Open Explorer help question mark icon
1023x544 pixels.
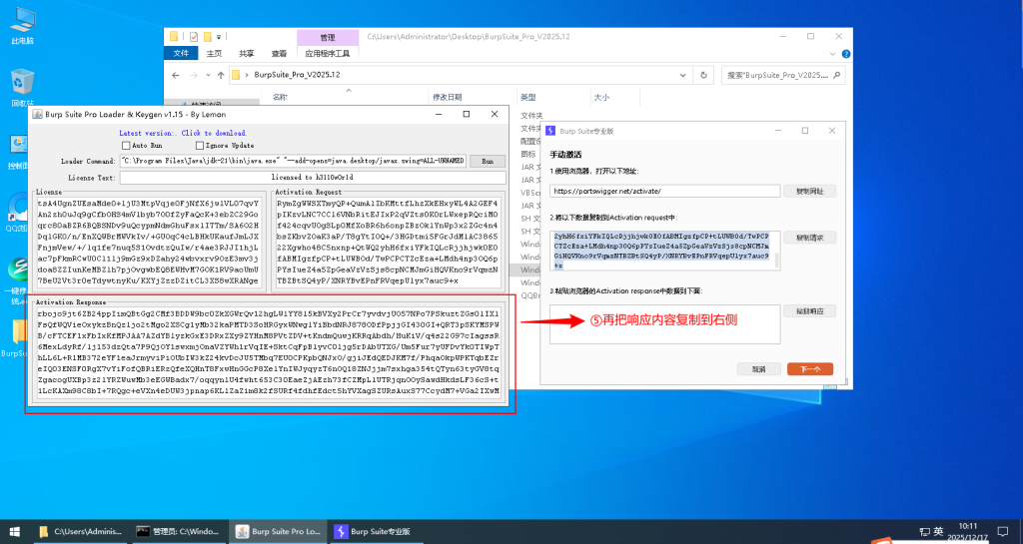[846, 53]
